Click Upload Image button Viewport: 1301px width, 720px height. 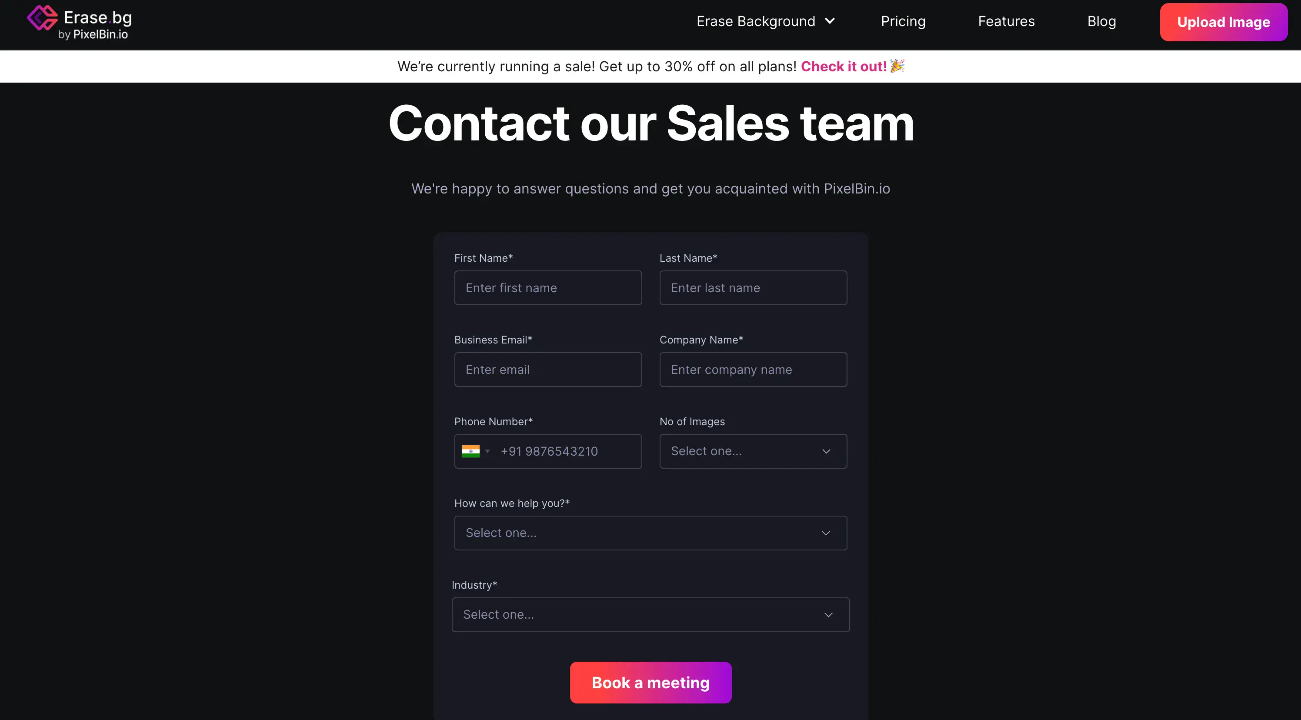pyautogui.click(x=1224, y=21)
